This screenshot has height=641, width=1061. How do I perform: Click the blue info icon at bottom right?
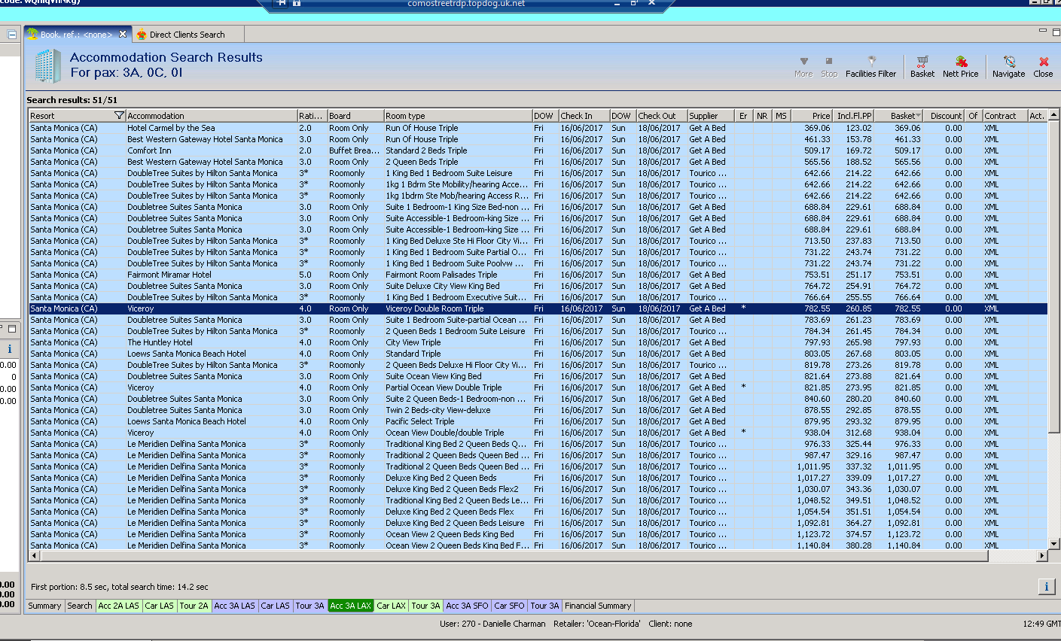[x=1046, y=587]
